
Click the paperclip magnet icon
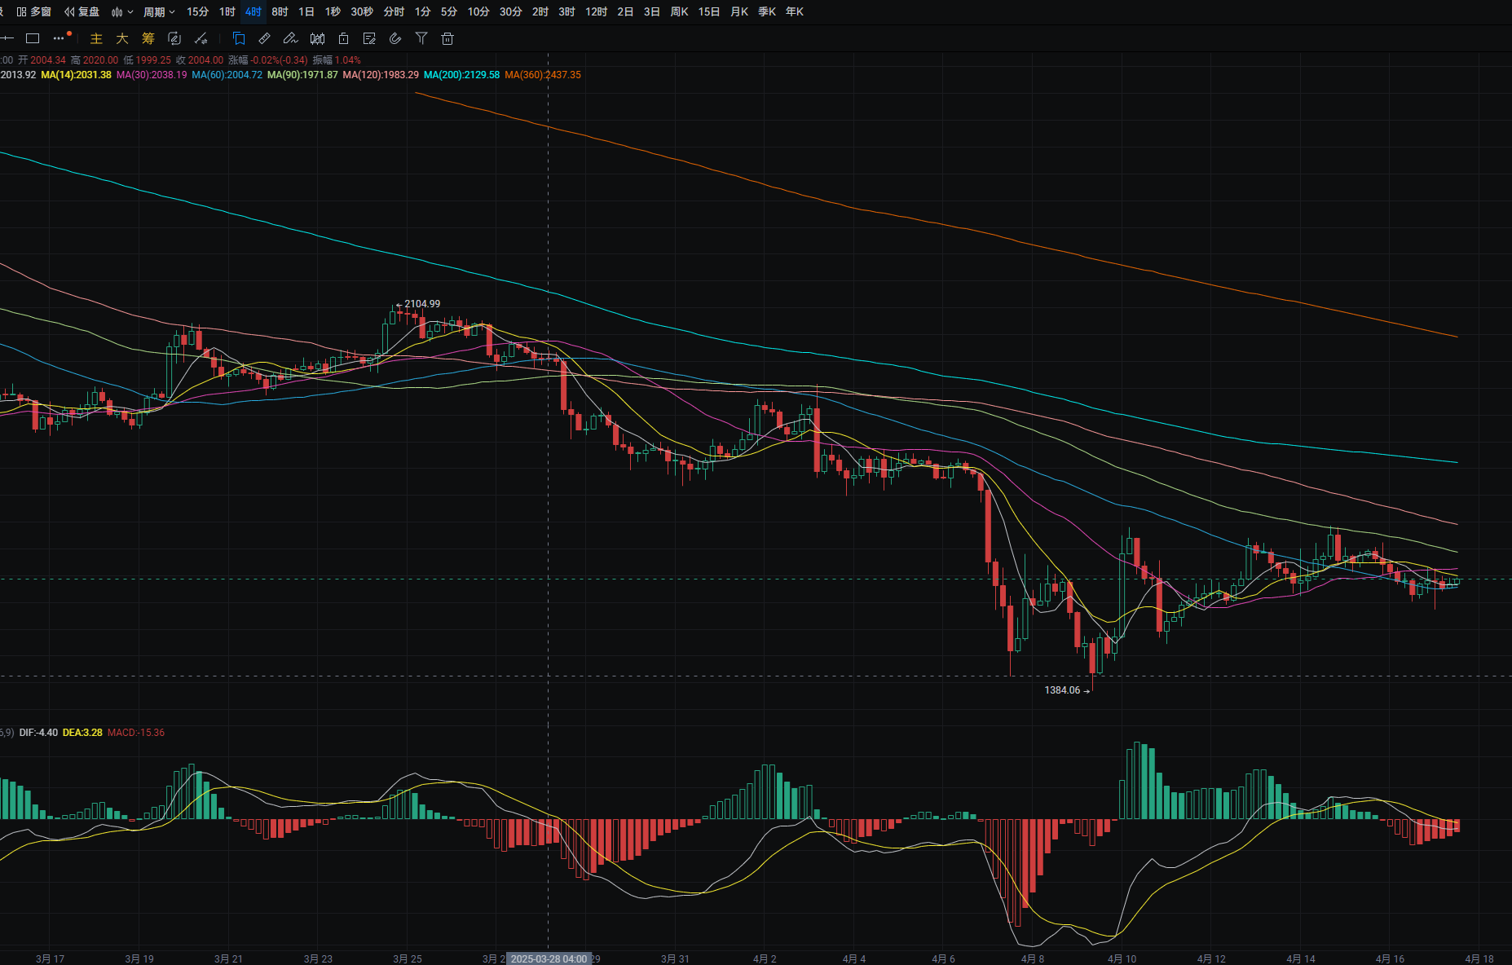(x=395, y=38)
